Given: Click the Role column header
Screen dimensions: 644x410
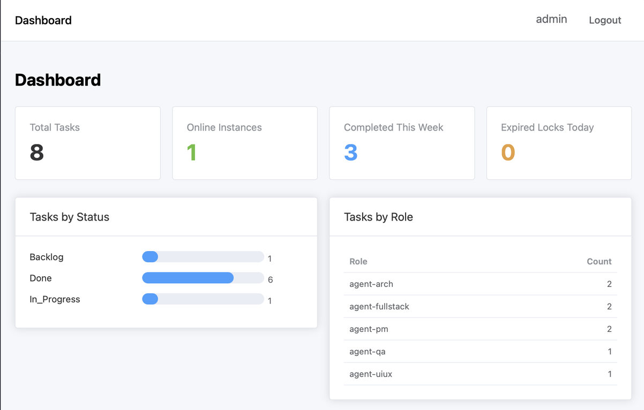Looking at the screenshot, I should (x=358, y=261).
